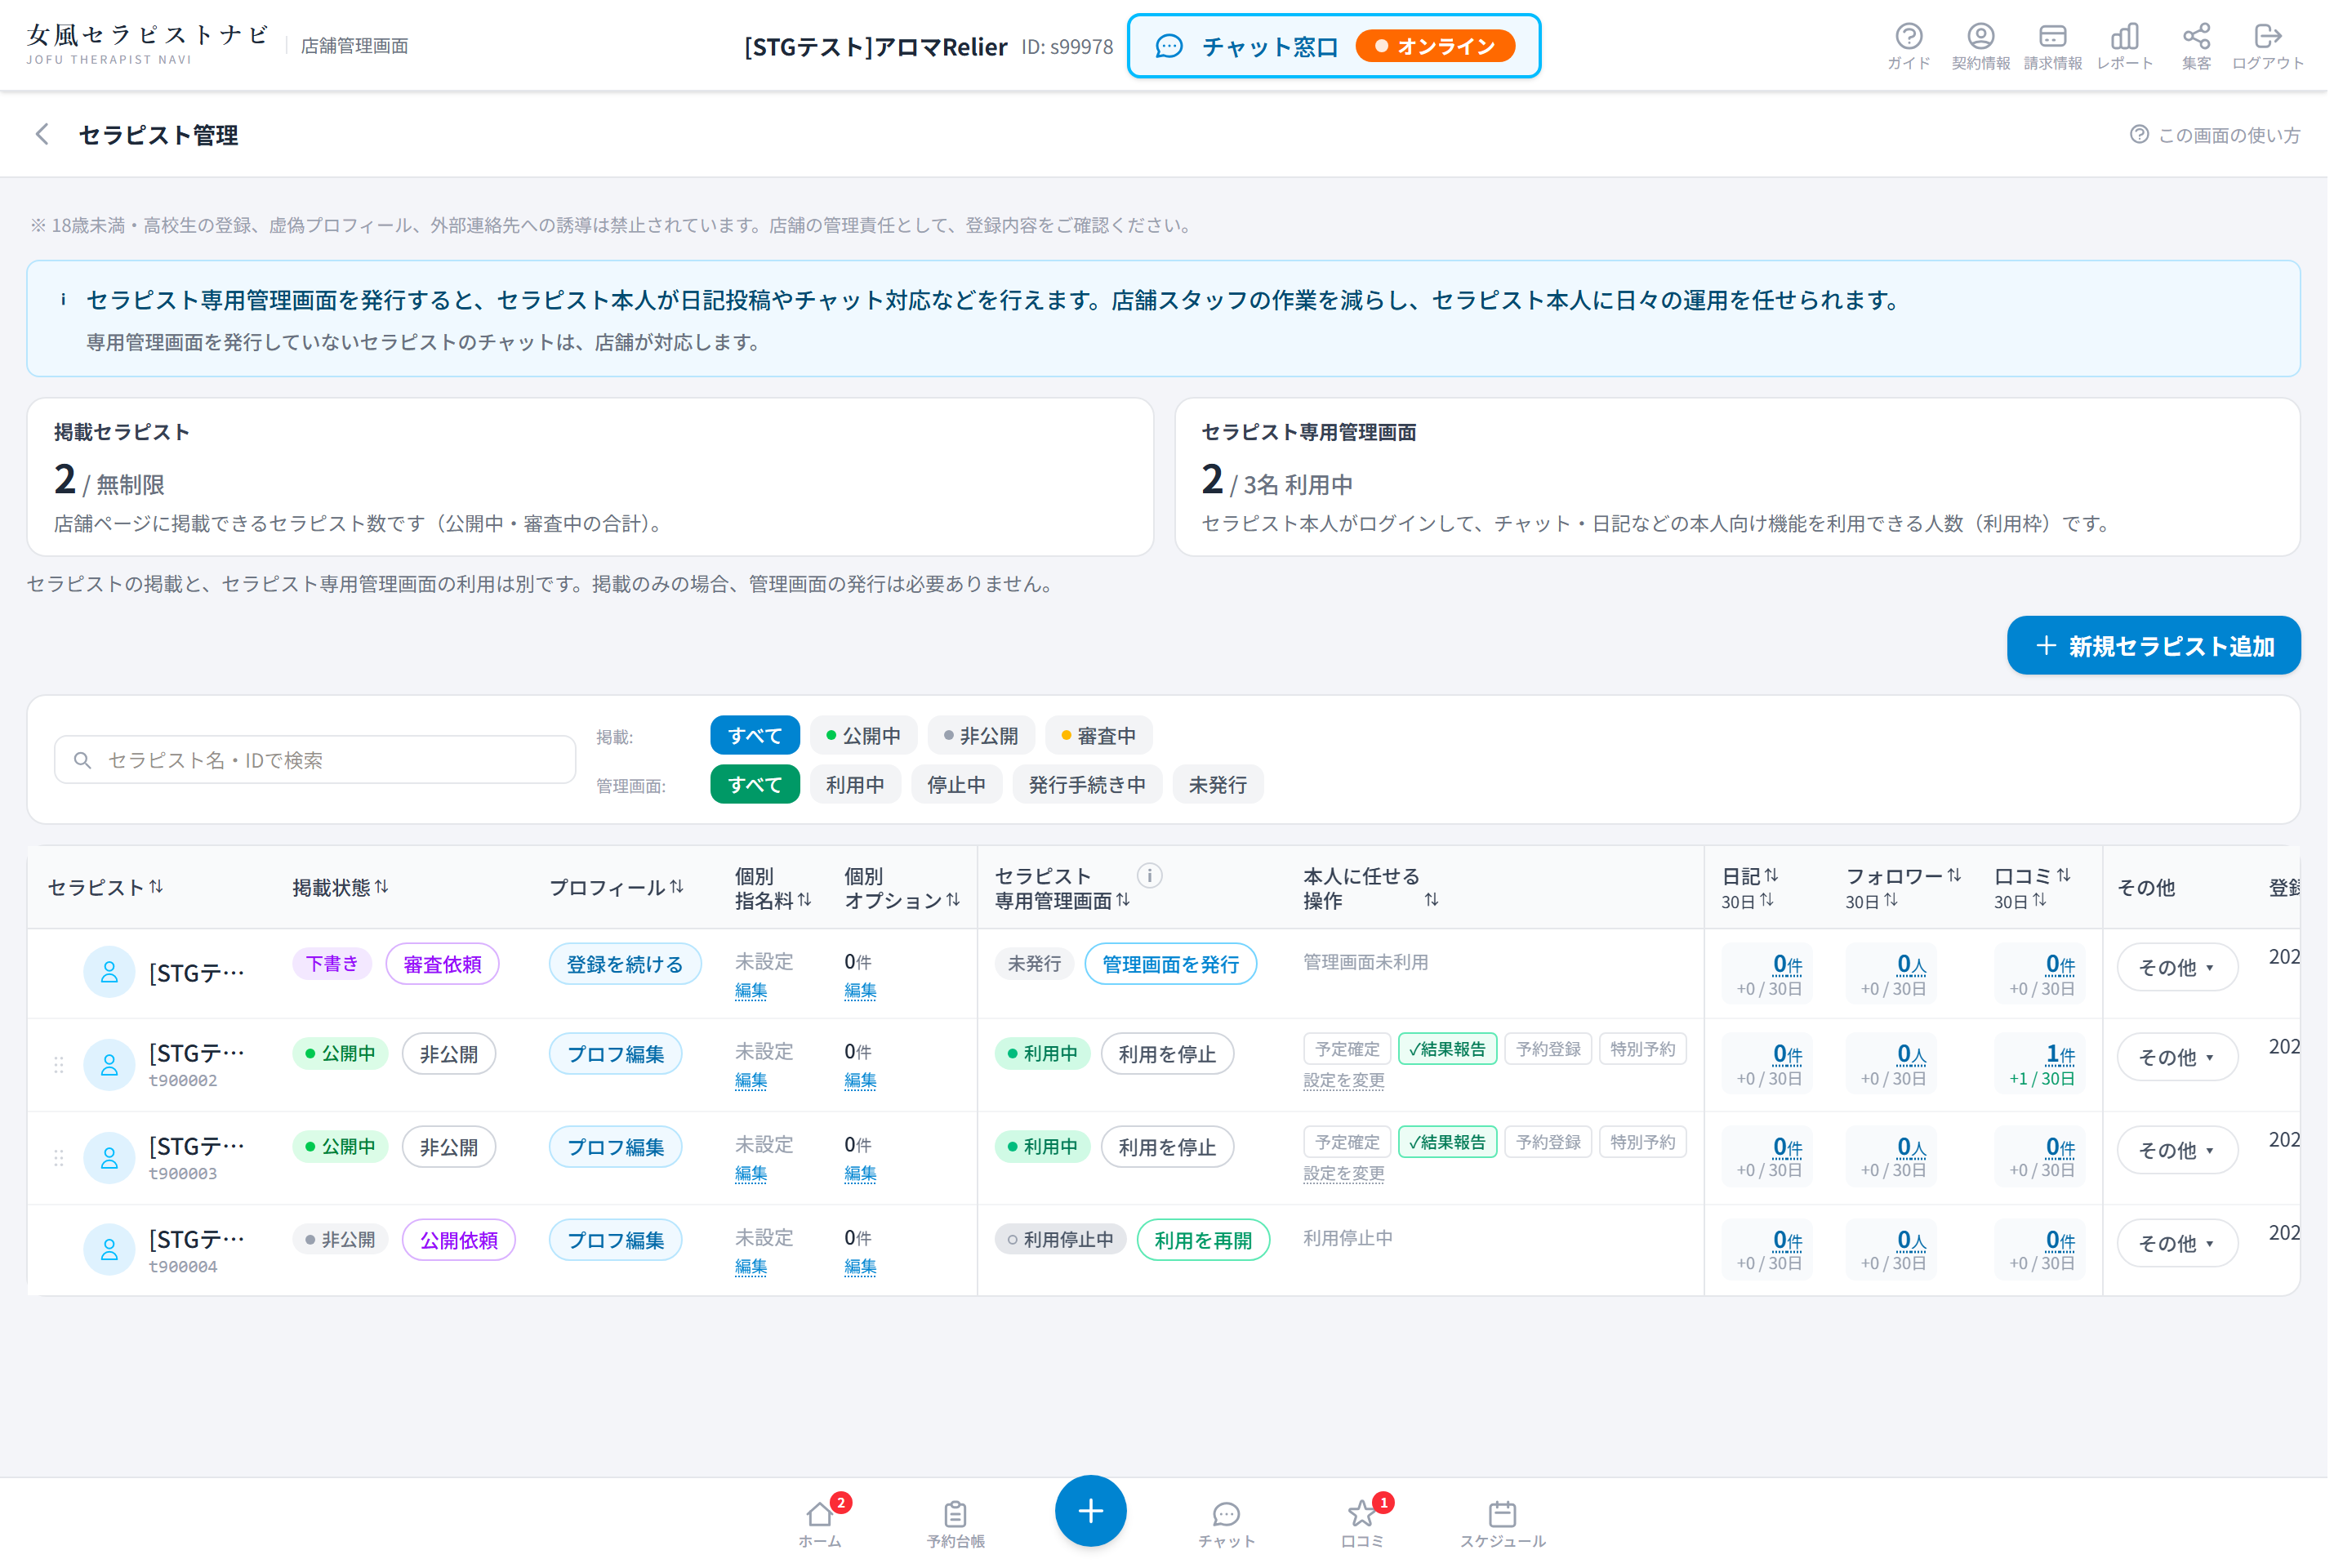
Task: Click the info icon beside セラピスト専用管理画面 header
Action: [1161, 884]
